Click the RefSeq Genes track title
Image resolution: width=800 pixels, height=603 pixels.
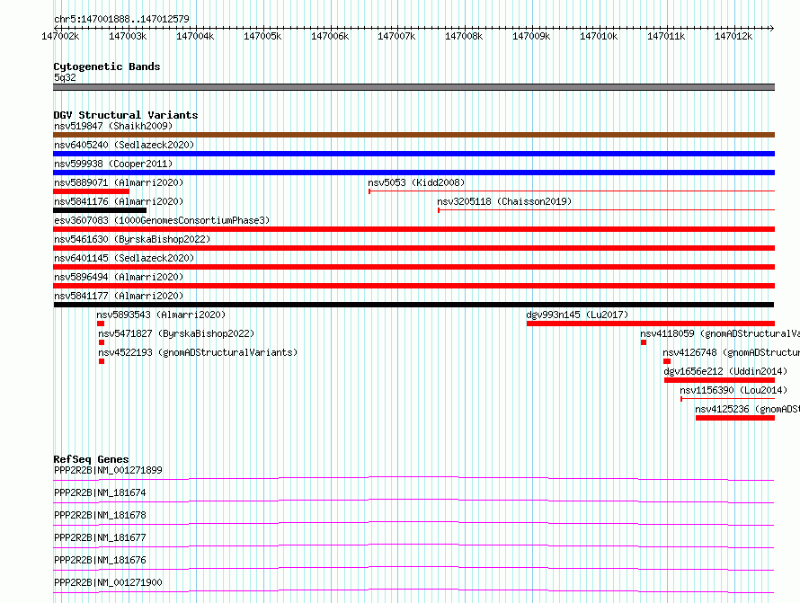pos(91,459)
